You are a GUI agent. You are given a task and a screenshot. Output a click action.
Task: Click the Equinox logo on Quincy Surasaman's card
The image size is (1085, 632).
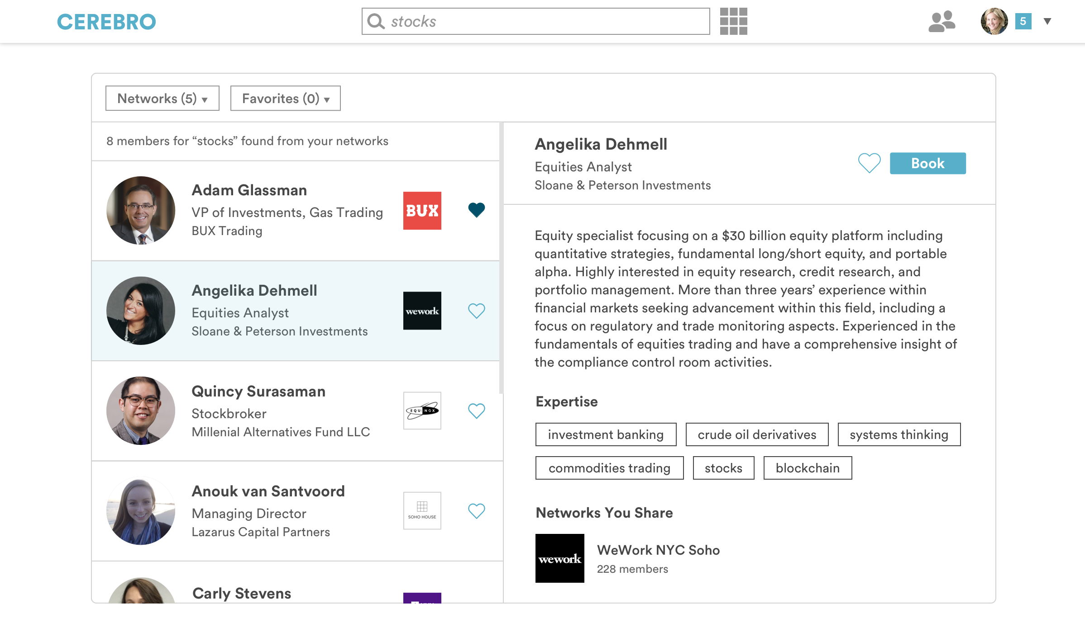(422, 410)
